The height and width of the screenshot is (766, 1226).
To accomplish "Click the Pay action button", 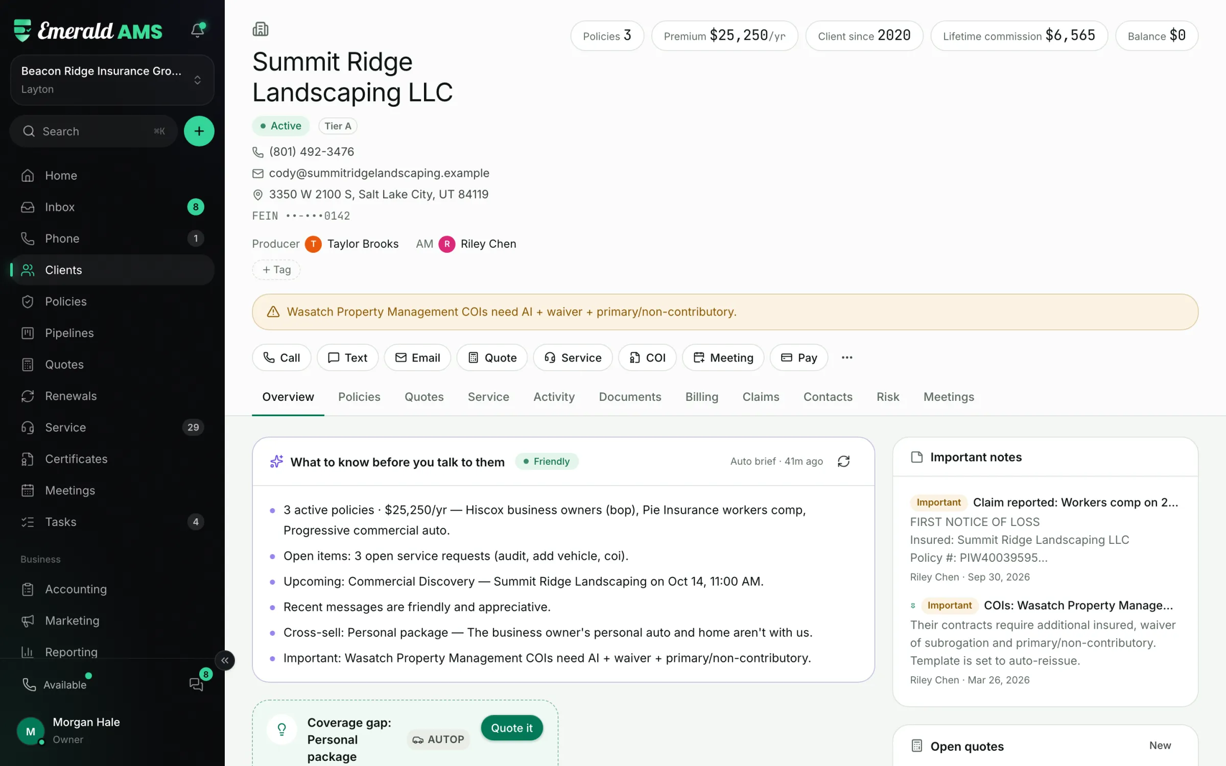I will click(x=799, y=357).
